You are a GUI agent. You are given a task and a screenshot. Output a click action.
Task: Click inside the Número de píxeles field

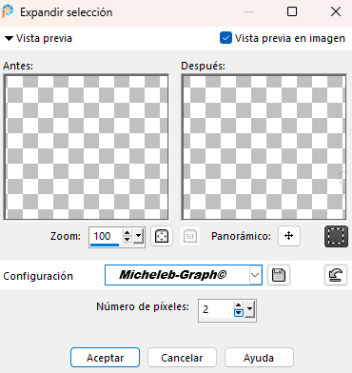[x=217, y=309]
